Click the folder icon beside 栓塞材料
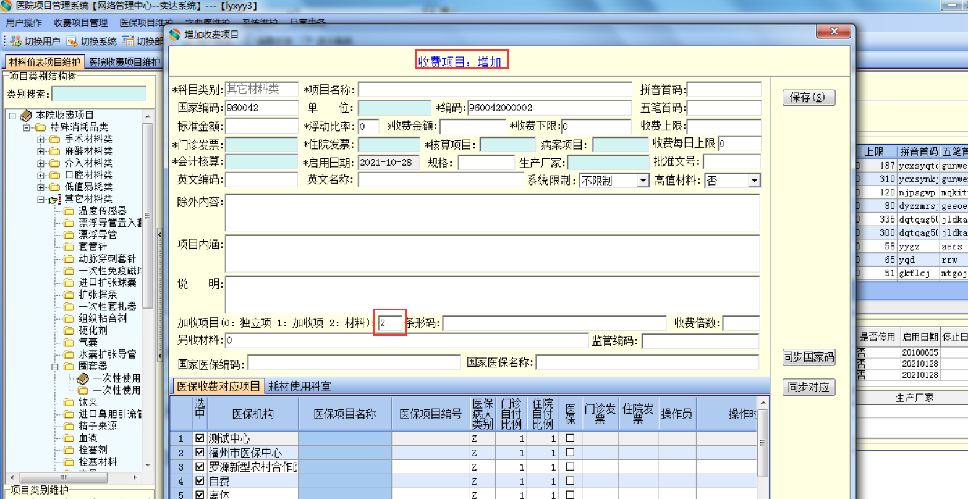 coord(69,462)
